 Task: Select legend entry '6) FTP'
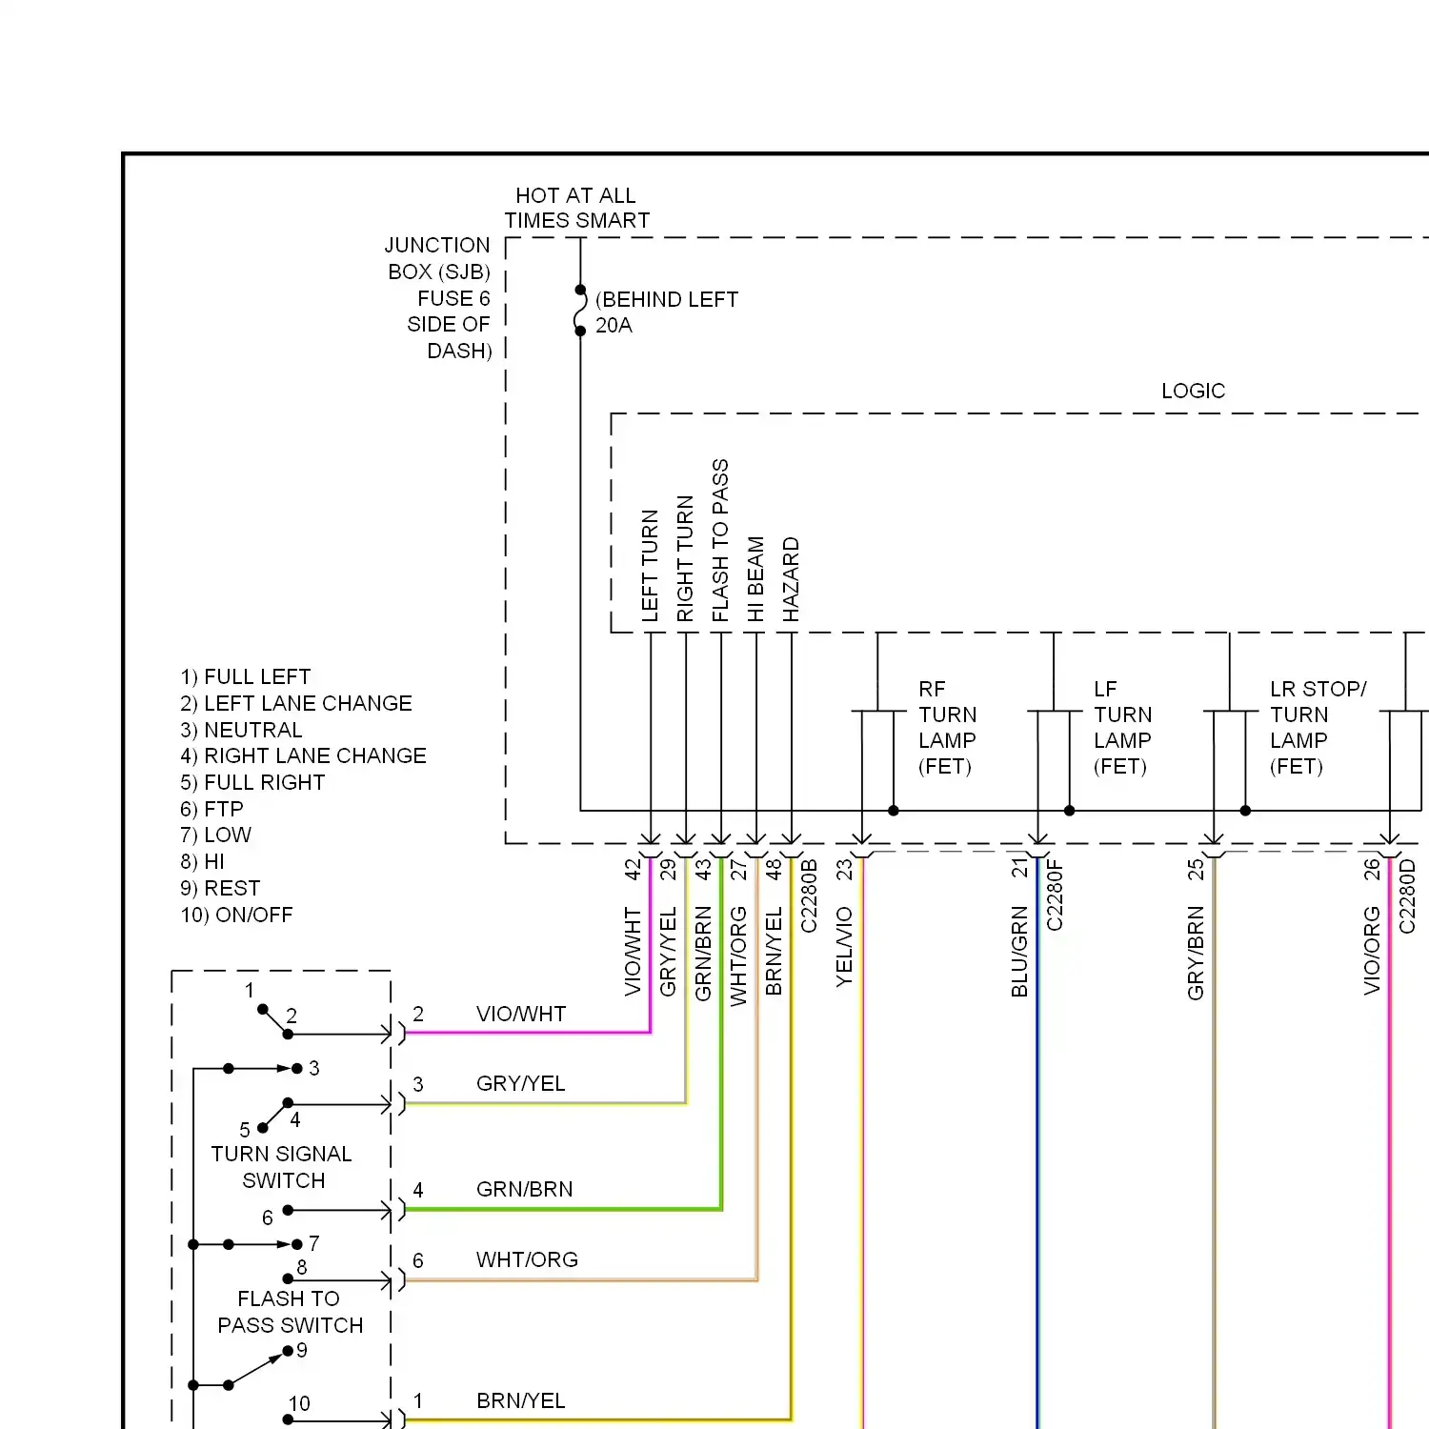pos(211,810)
